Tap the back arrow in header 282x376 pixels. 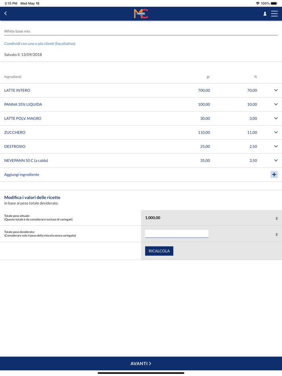tap(6, 13)
